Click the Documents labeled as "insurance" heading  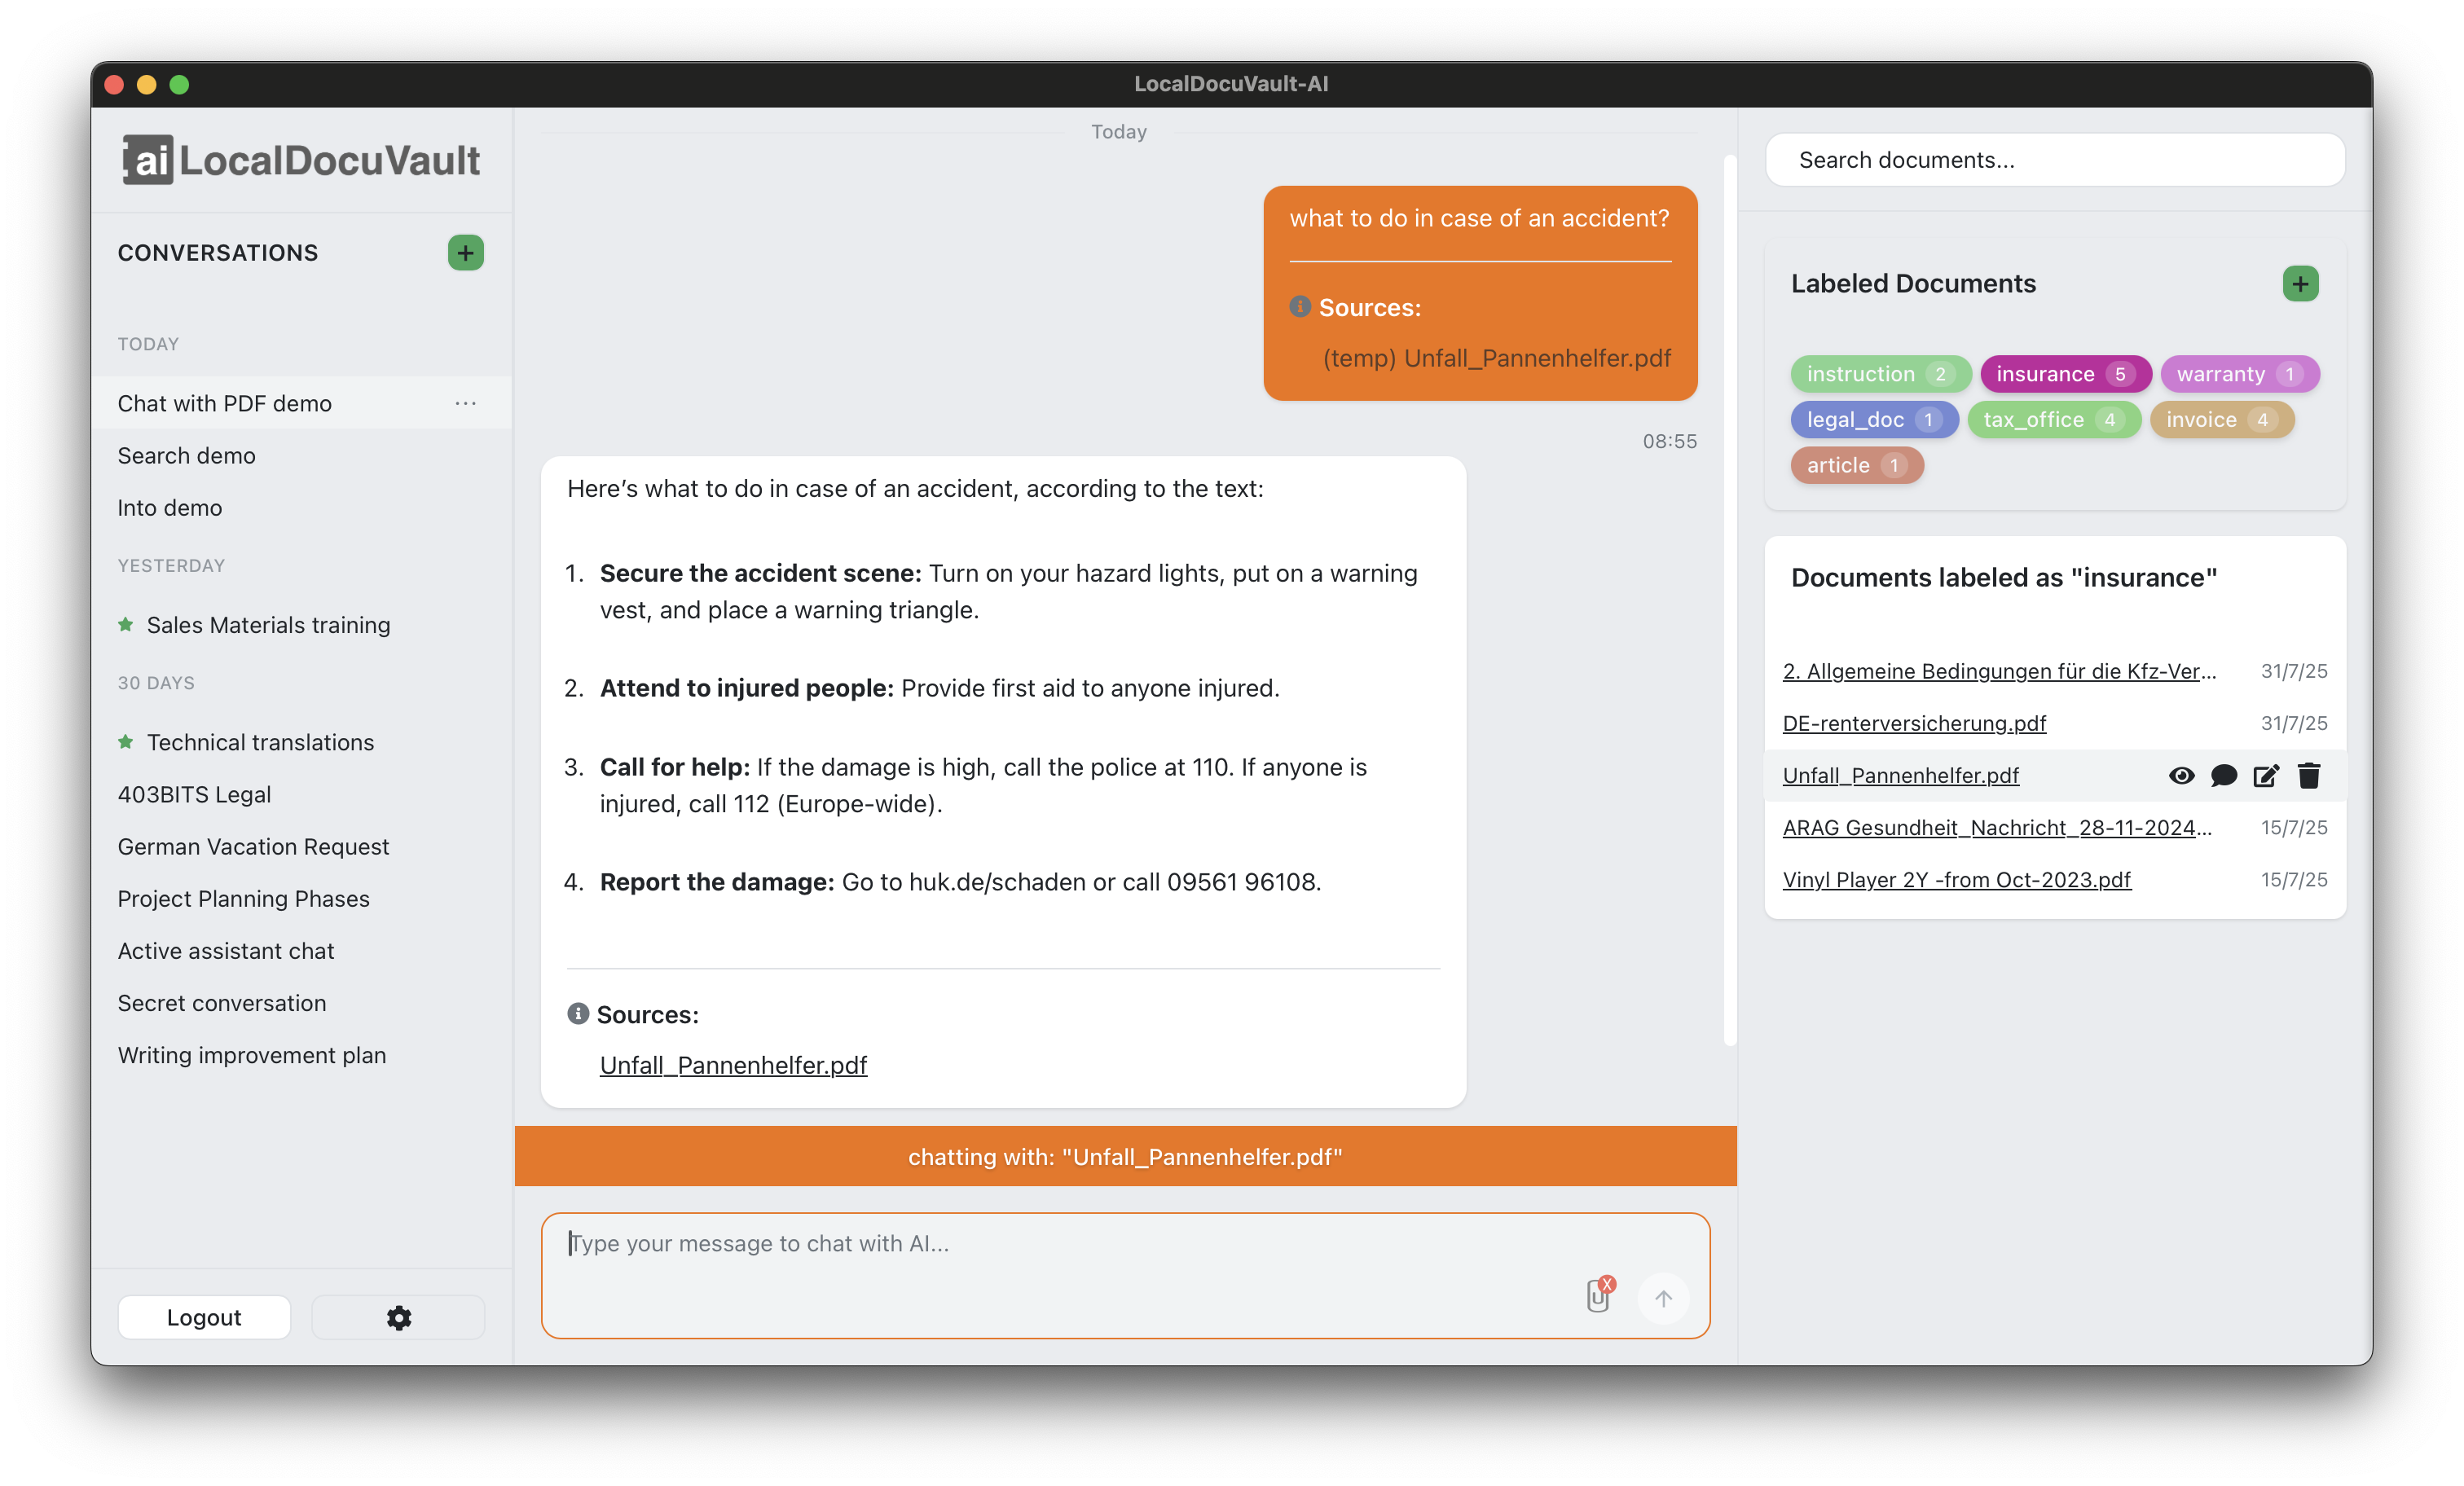2003,577
